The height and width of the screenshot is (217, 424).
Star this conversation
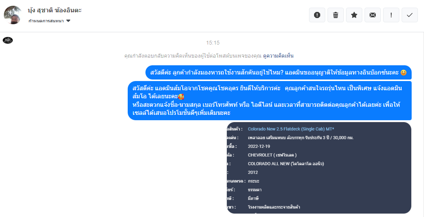coord(354,15)
